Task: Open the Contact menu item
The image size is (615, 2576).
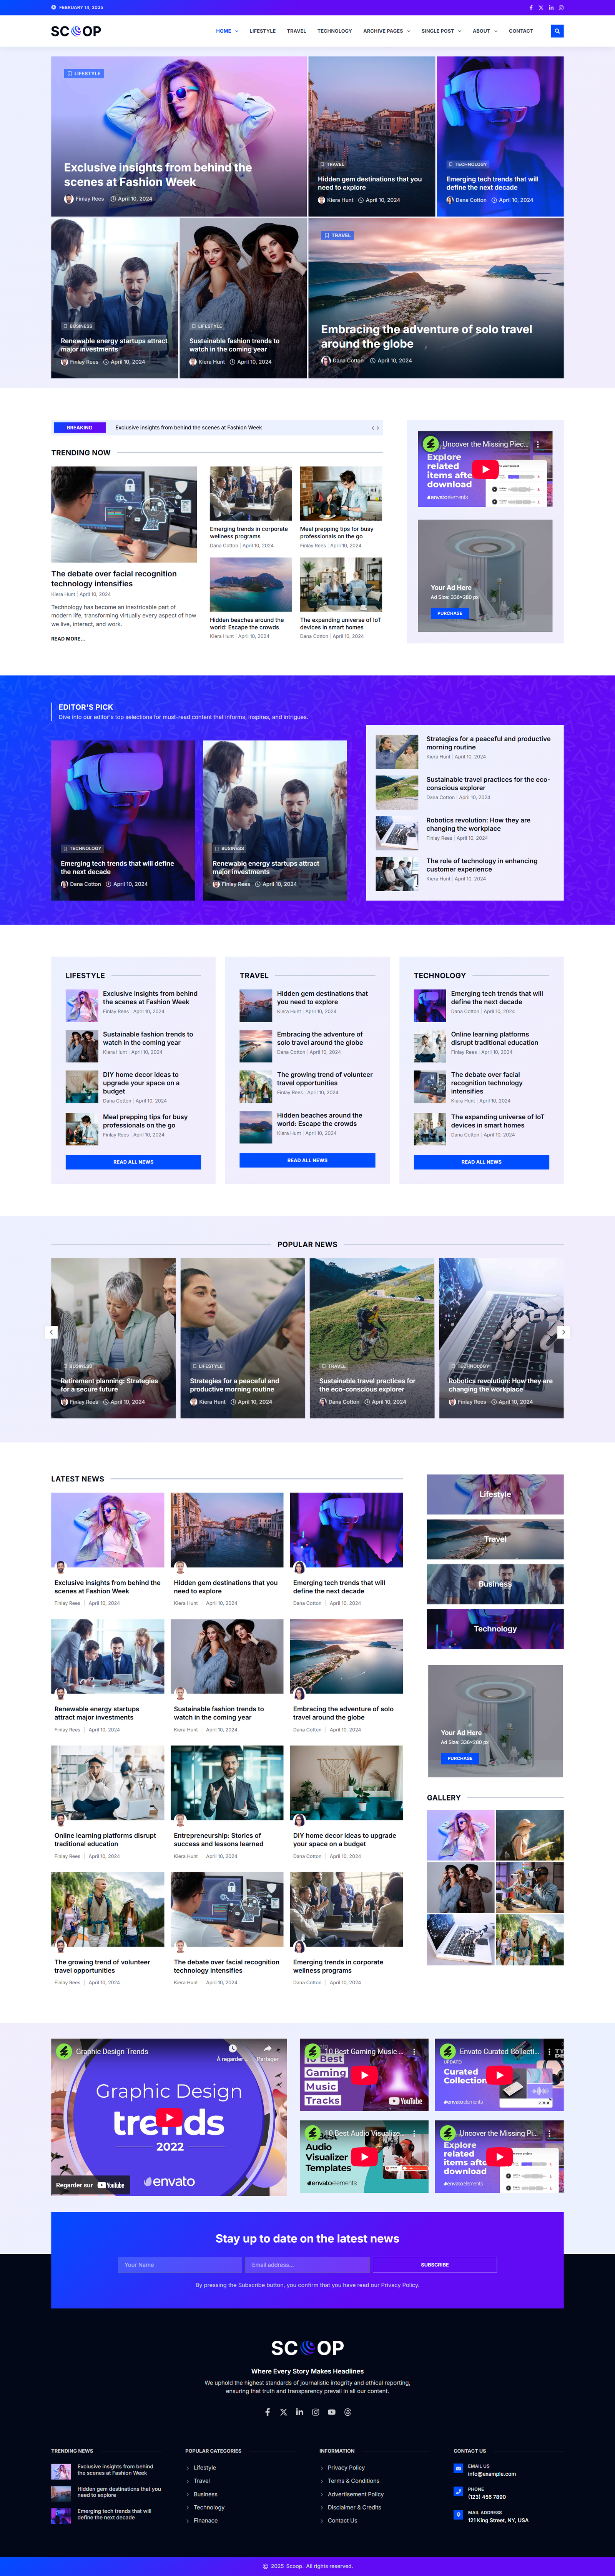Action: point(520,31)
